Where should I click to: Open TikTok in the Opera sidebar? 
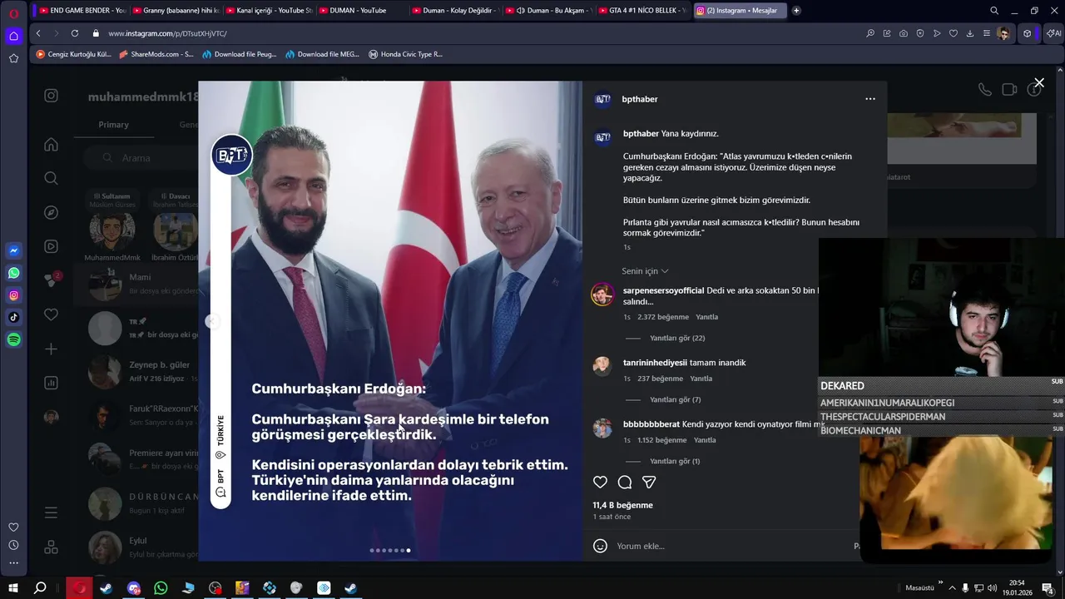(x=14, y=317)
